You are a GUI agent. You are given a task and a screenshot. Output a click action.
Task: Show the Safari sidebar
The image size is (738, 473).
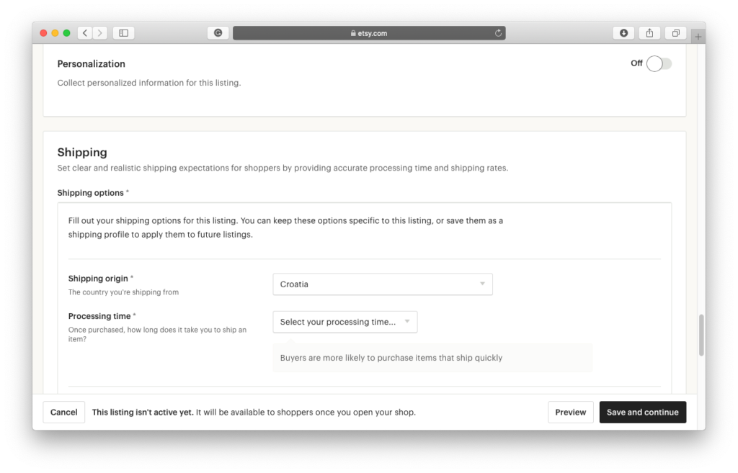(123, 32)
